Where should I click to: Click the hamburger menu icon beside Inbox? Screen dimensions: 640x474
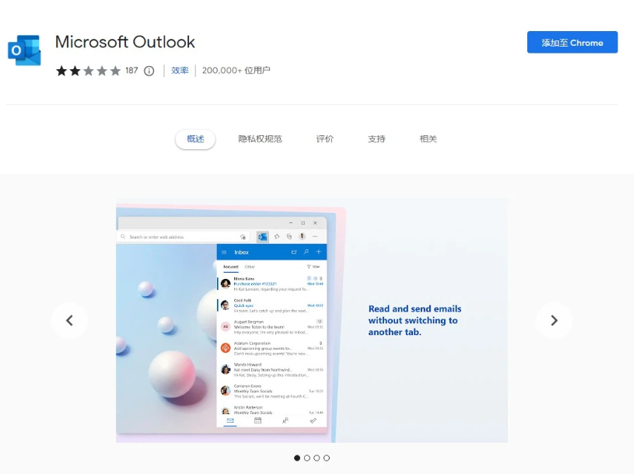pos(225,253)
